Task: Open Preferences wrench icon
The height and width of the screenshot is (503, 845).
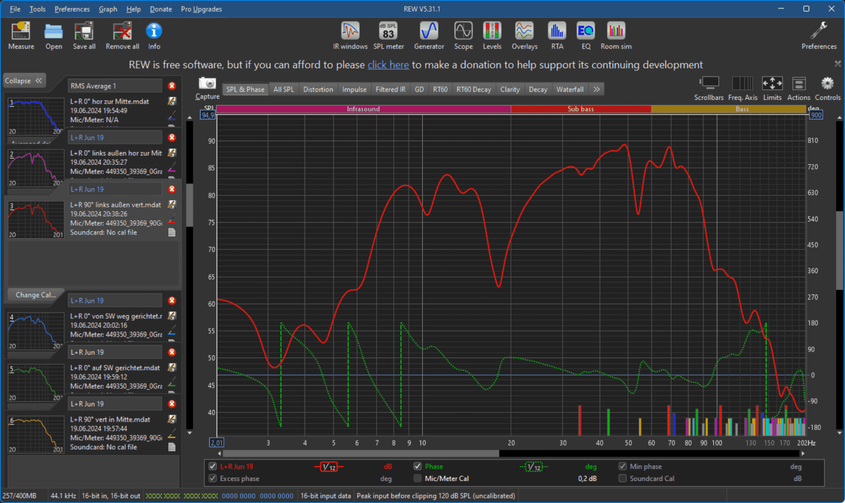Action: tap(819, 35)
